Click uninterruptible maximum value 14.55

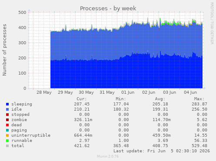[x=201, y=135]
